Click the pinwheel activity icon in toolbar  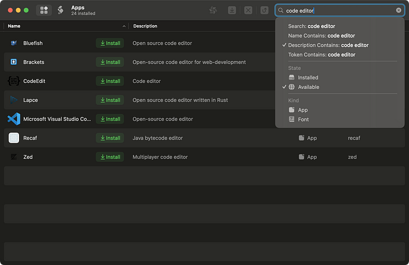click(x=213, y=10)
